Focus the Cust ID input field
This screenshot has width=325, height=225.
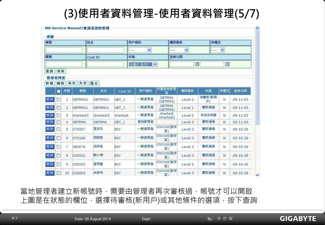[105, 64]
